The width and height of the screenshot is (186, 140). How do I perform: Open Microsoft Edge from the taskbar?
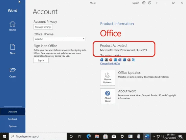tap(89, 136)
